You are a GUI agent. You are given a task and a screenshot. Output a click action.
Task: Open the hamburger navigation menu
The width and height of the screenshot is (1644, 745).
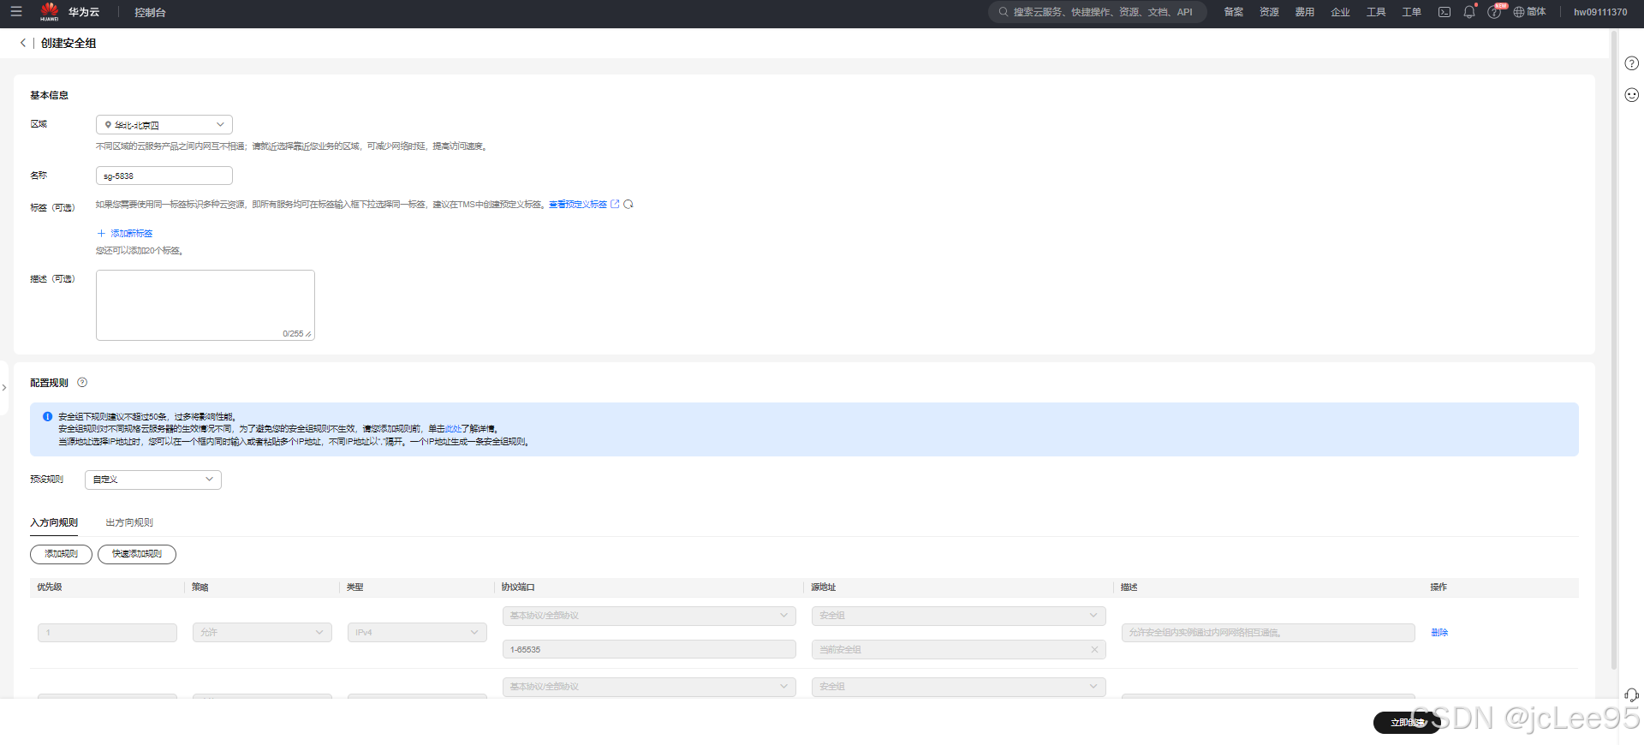[x=16, y=12]
